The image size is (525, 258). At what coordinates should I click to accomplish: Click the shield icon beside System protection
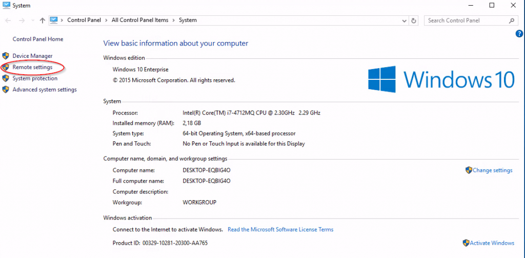pyautogui.click(x=5, y=78)
